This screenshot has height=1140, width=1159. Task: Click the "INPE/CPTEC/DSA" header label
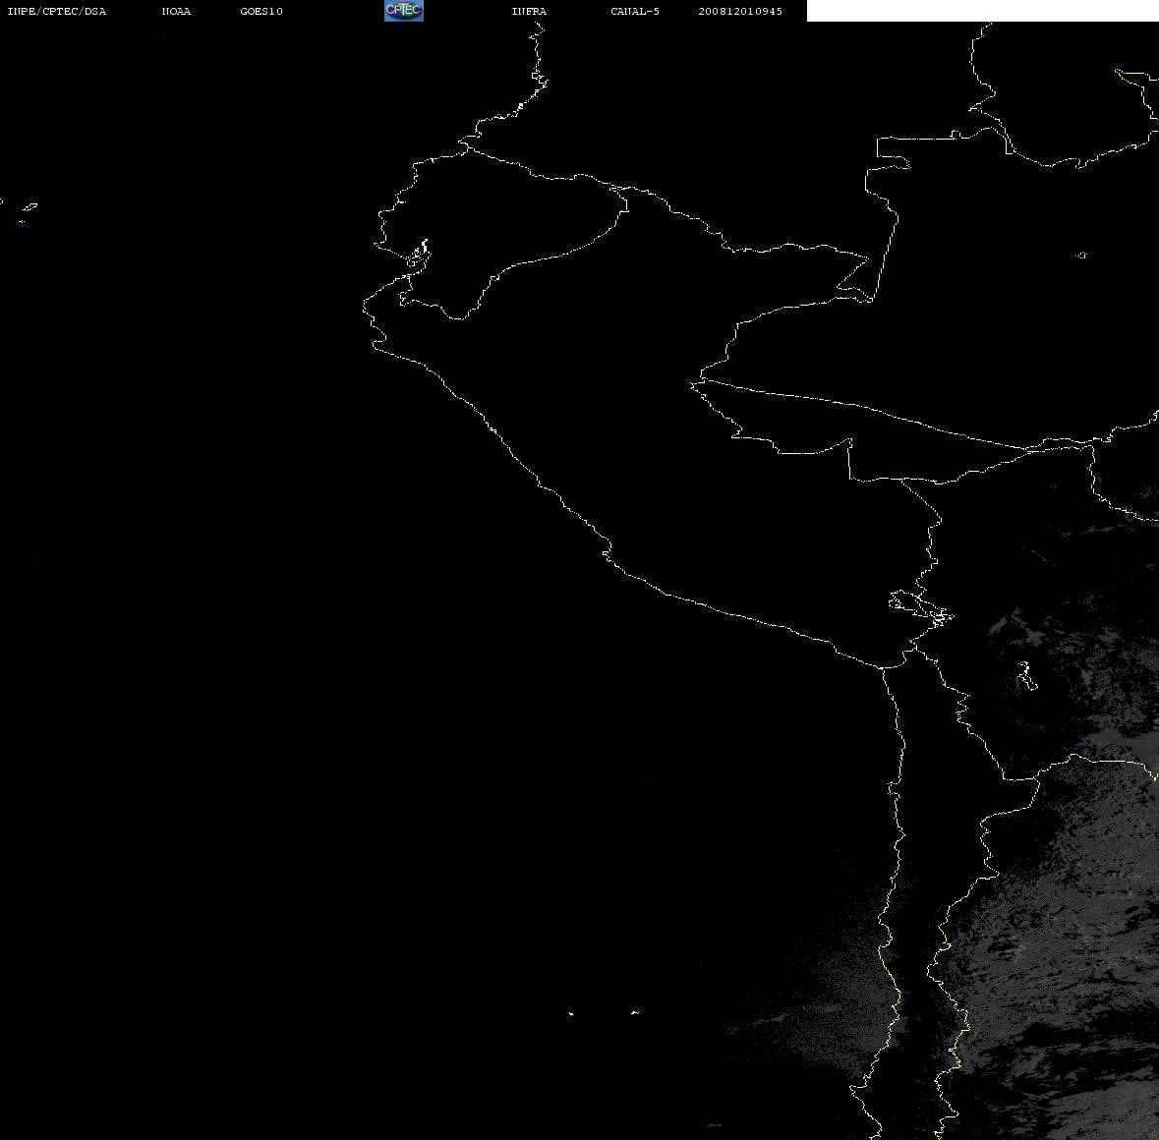tap(56, 11)
